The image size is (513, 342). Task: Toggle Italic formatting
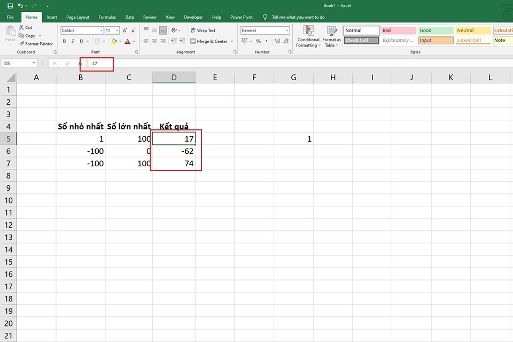click(x=73, y=41)
